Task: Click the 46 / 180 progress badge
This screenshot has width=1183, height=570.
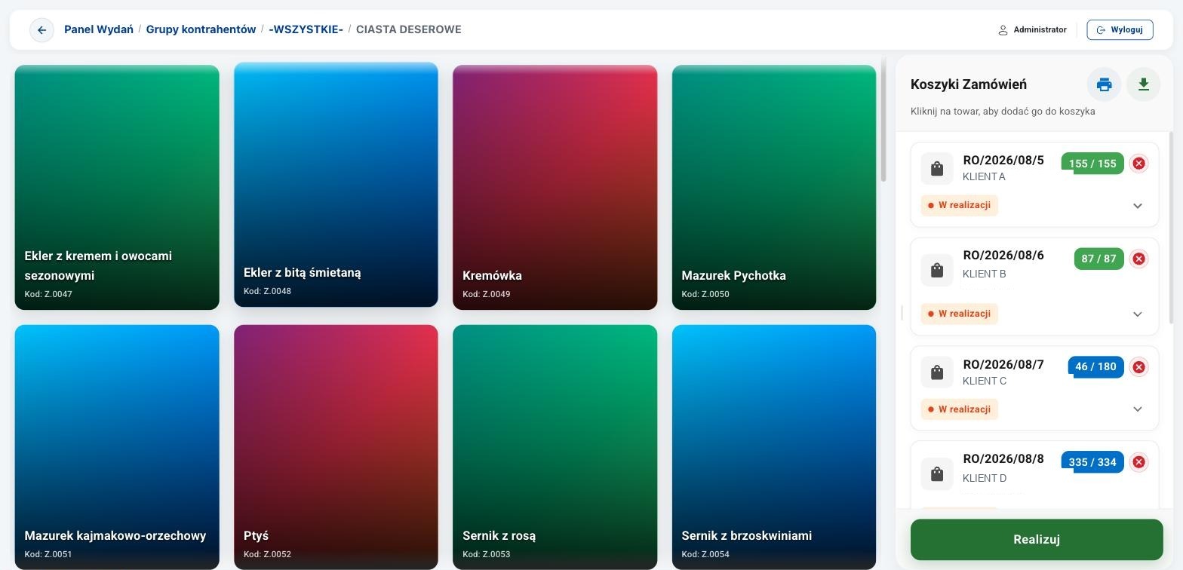Action: pyautogui.click(x=1095, y=367)
